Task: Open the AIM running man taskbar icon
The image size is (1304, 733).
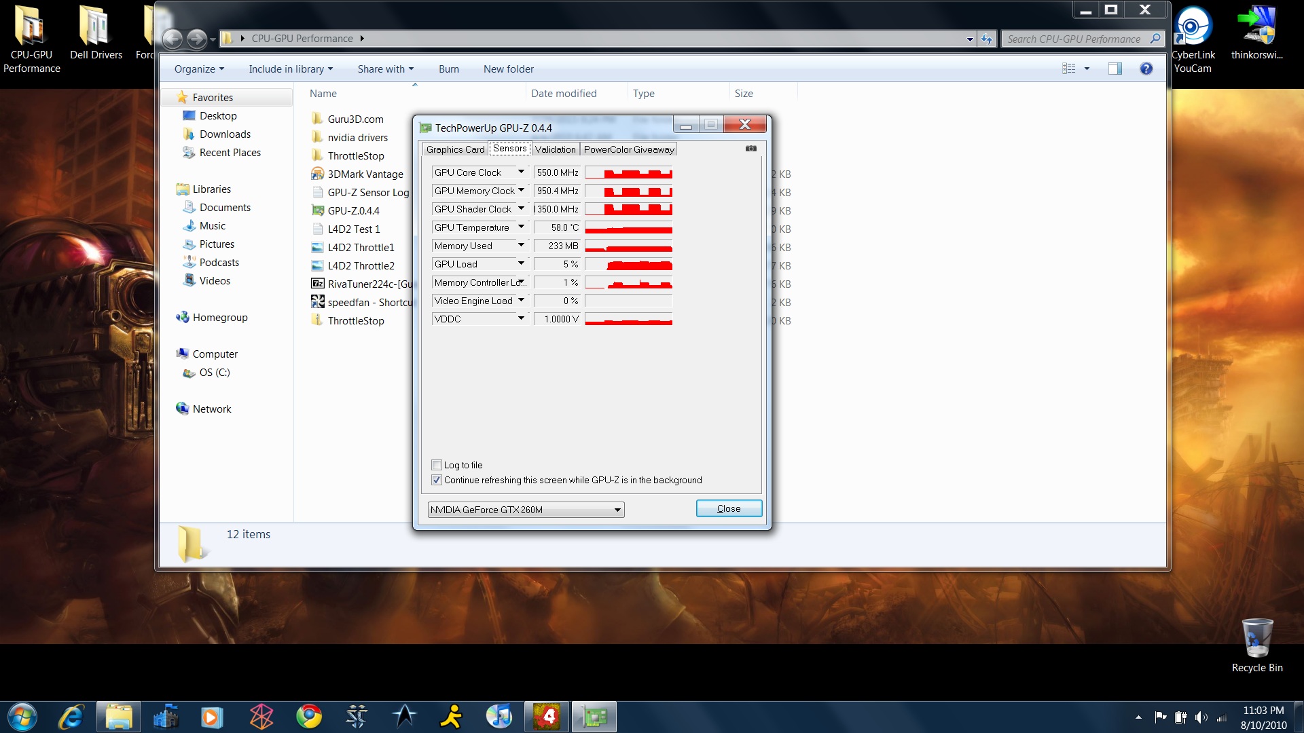Action: coord(451,717)
